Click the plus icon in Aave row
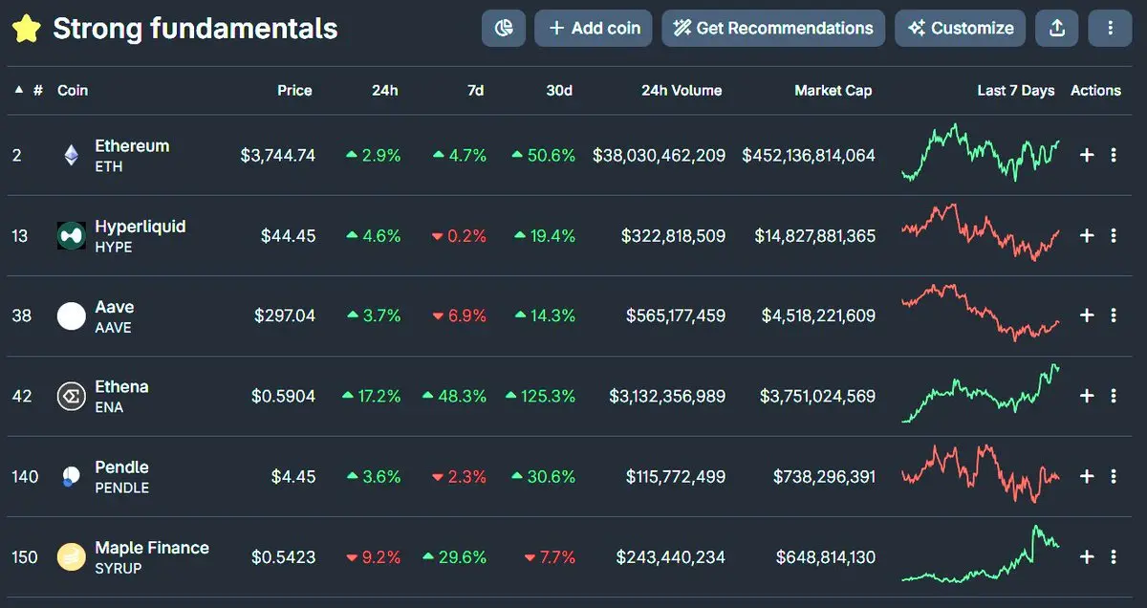The width and height of the screenshot is (1147, 608). coord(1087,315)
